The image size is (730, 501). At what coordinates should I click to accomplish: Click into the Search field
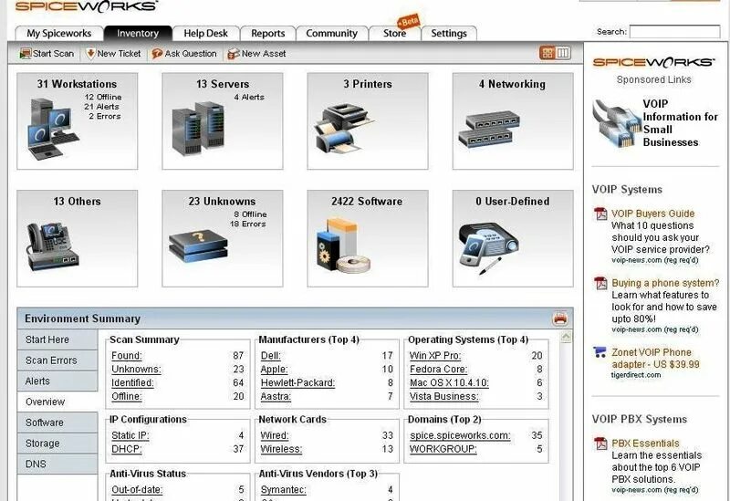tap(674, 32)
